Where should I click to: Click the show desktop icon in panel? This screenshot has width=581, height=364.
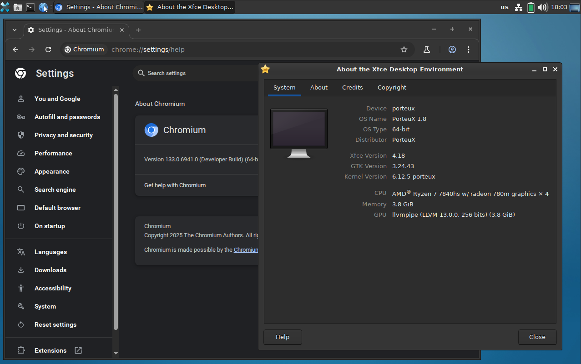(575, 7)
